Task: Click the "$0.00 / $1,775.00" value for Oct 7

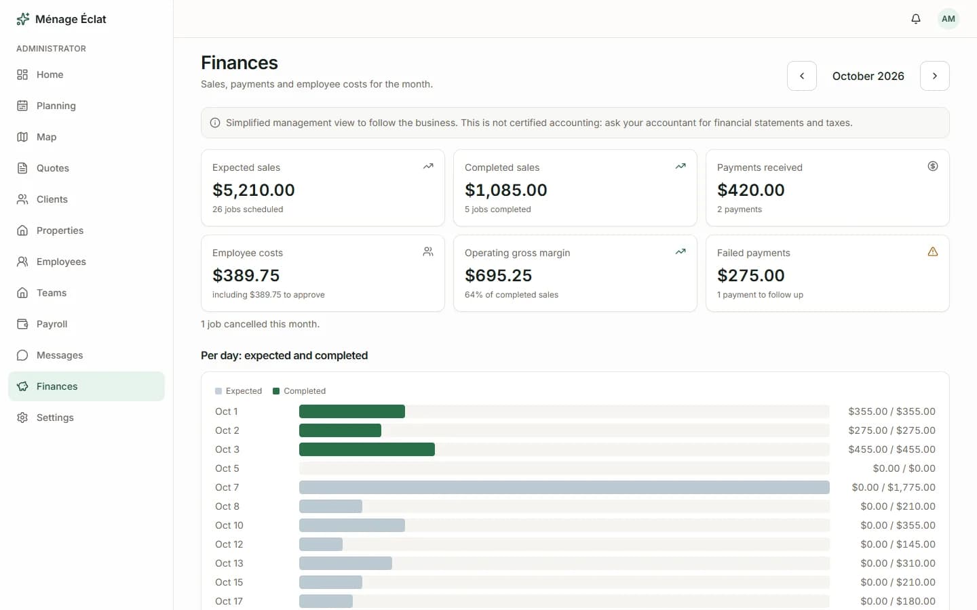Action: (894, 487)
